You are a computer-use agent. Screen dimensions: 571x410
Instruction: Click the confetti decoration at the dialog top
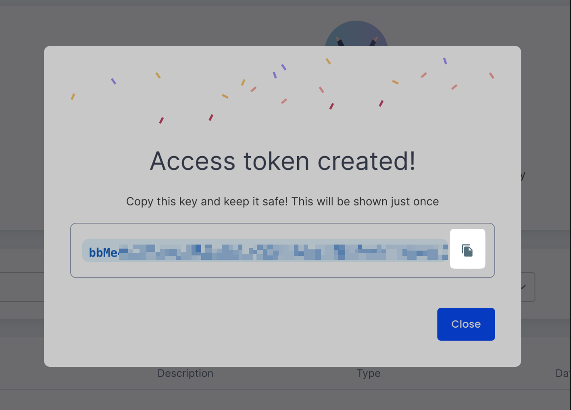click(282, 89)
